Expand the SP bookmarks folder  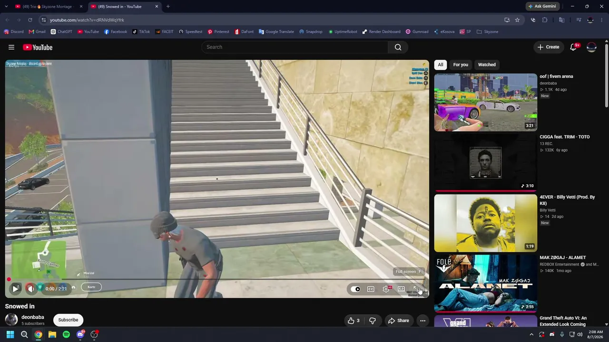[465, 32]
